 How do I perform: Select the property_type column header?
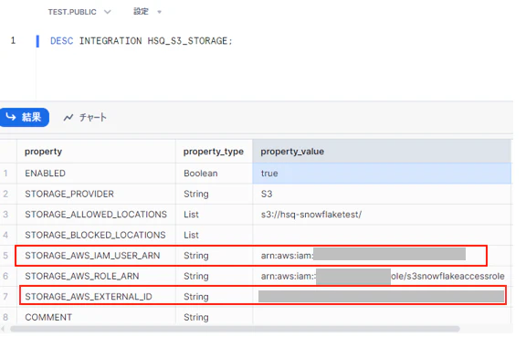pos(214,152)
